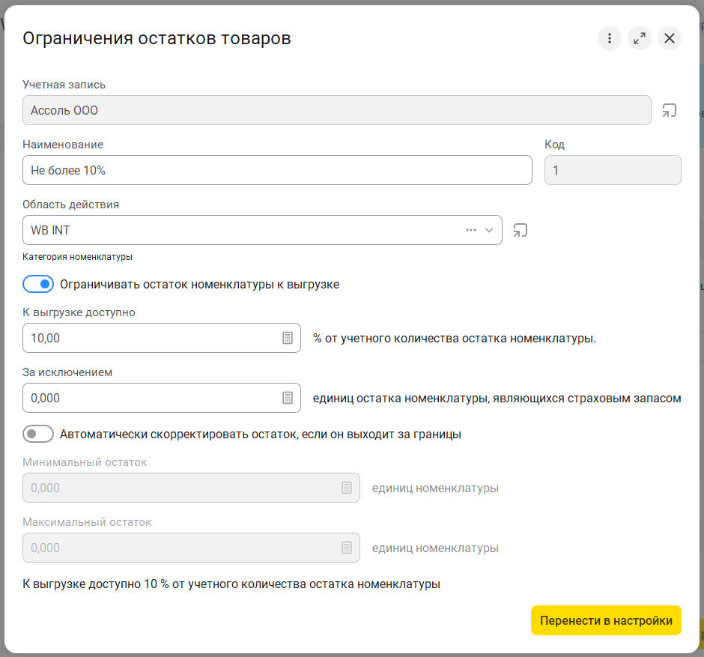Click the Категория номенклатуры label
Image resolution: width=704 pixels, height=657 pixels.
[x=77, y=257]
